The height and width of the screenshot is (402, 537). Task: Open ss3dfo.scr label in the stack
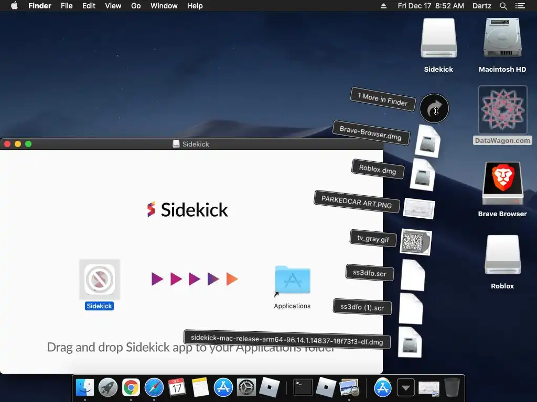pyautogui.click(x=370, y=273)
